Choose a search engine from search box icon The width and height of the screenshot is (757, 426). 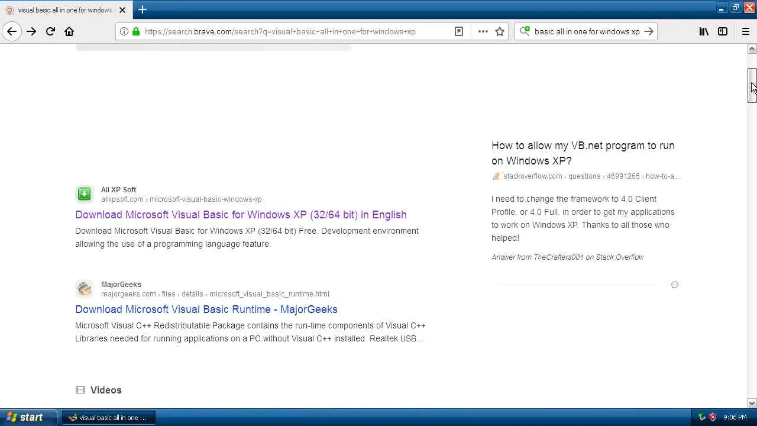525,31
